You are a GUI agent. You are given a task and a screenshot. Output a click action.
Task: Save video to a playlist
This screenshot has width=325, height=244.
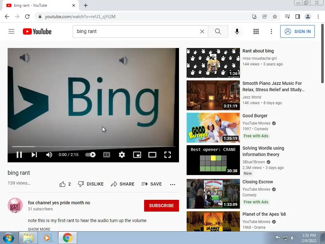(x=151, y=184)
